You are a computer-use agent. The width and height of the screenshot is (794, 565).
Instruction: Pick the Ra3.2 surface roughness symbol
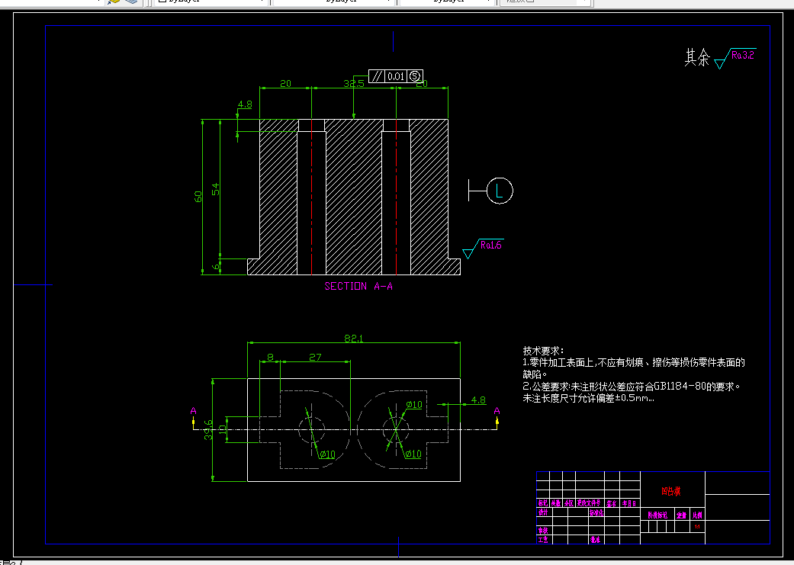click(735, 58)
